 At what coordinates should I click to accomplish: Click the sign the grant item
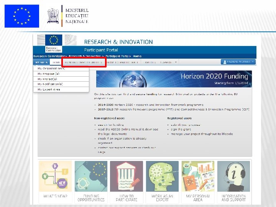tap(181, 129)
